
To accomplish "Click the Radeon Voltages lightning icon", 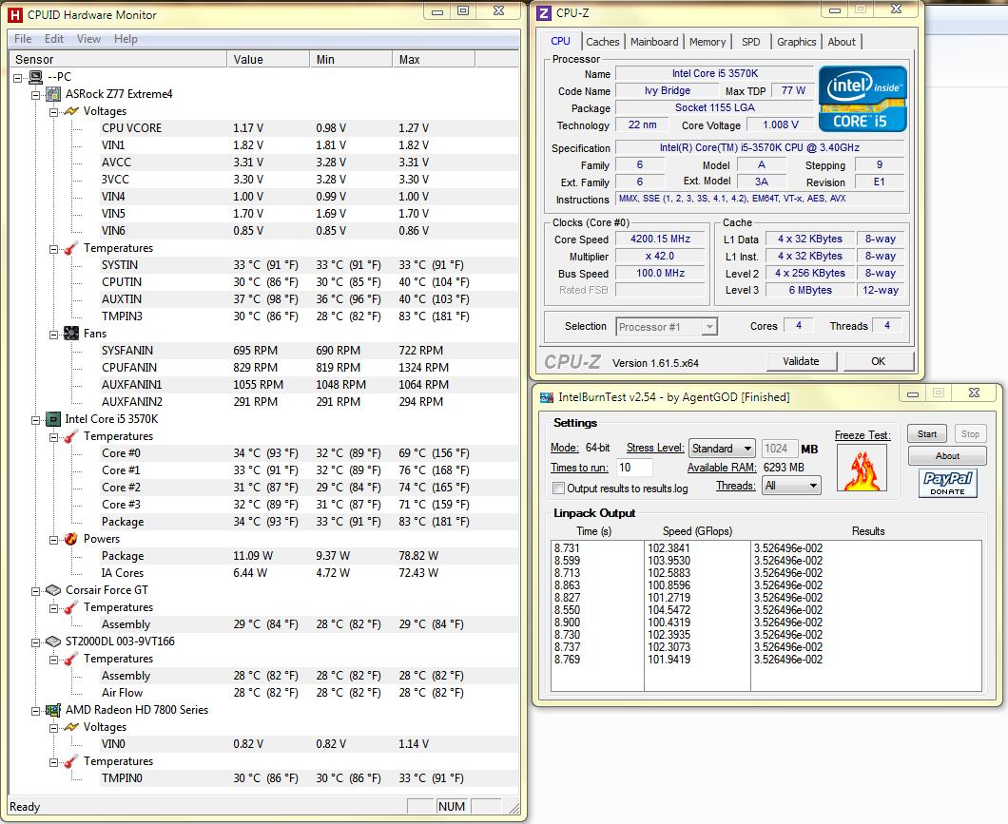I will point(71,727).
